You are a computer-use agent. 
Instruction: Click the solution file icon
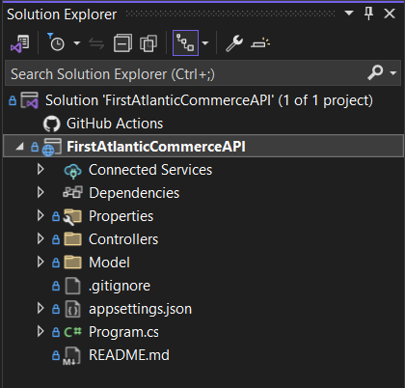click(30, 100)
